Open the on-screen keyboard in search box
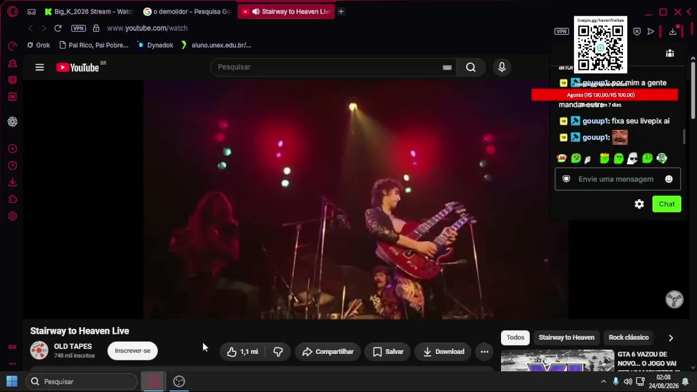Viewport: 697px width, 392px height. point(447,68)
